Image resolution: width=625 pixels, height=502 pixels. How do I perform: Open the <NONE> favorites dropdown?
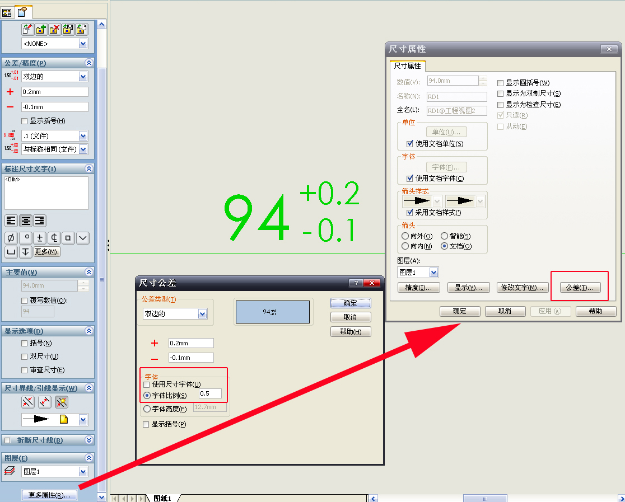tap(83, 43)
